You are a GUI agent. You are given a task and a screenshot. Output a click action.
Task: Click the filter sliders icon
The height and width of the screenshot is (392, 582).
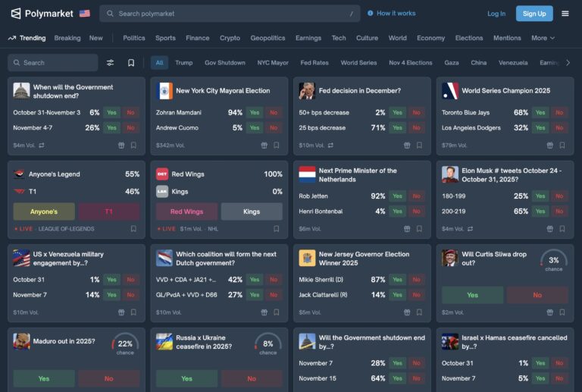pos(110,63)
